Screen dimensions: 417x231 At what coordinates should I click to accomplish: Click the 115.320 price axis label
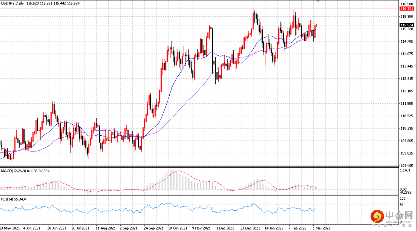(406, 29)
